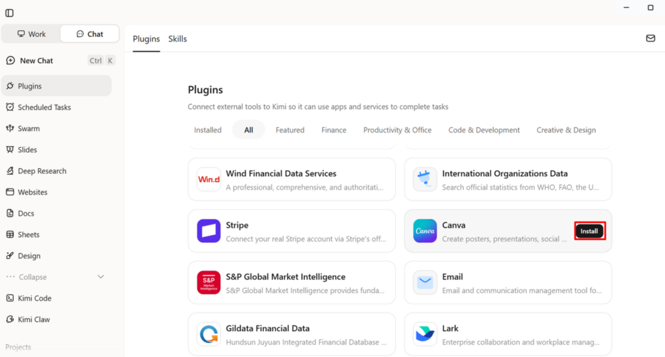Click the Lark plugin logo
This screenshot has width=665, height=357.
[425, 335]
